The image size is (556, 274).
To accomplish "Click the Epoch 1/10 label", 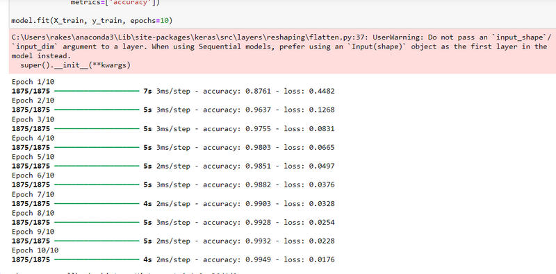I will click(33, 82).
